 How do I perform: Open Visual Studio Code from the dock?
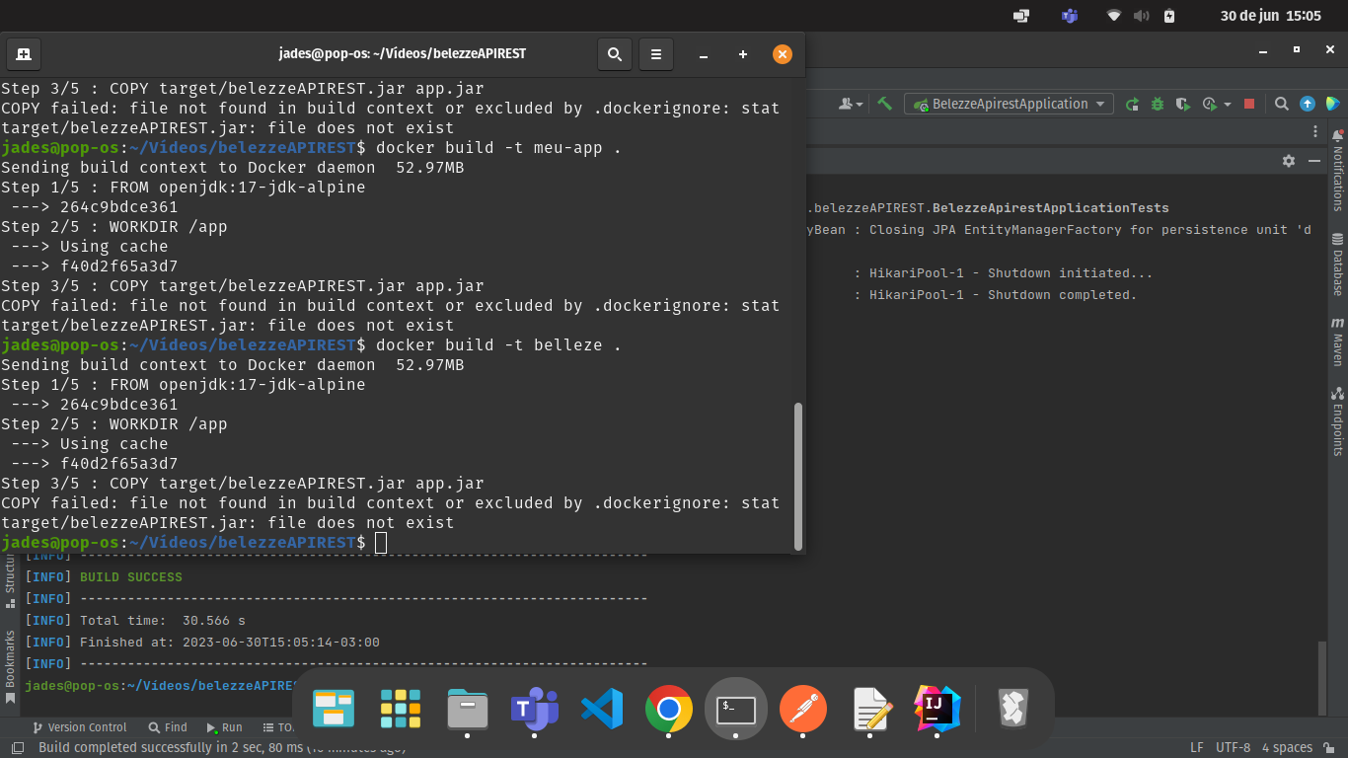pyautogui.click(x=602, y=709)
